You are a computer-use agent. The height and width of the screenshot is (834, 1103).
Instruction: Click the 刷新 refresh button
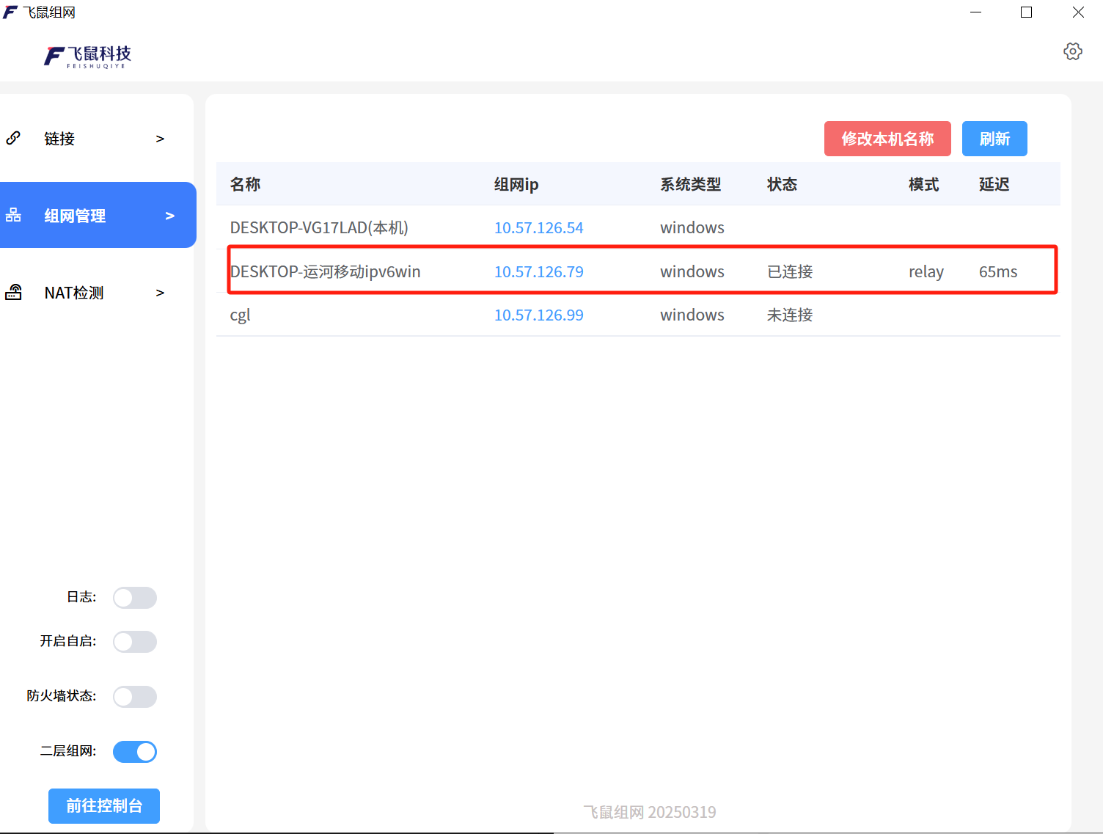click(994, 139)
